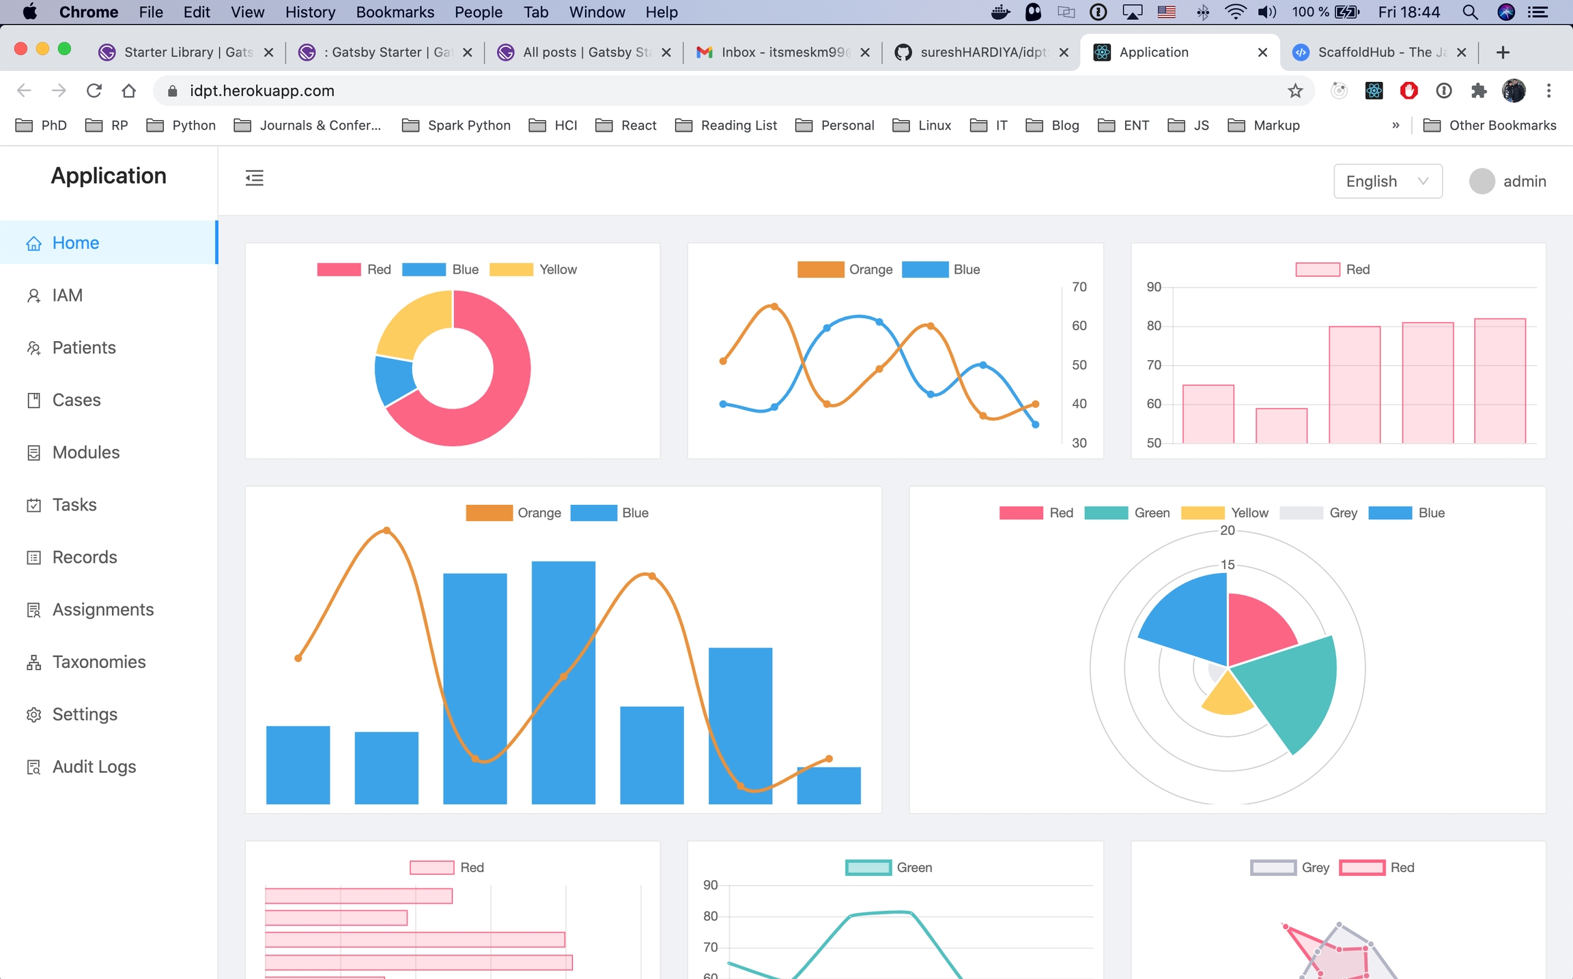Click the Tasks calendar-check icon
Viewport: 1573px width, 979px height.
pos(33,505)
